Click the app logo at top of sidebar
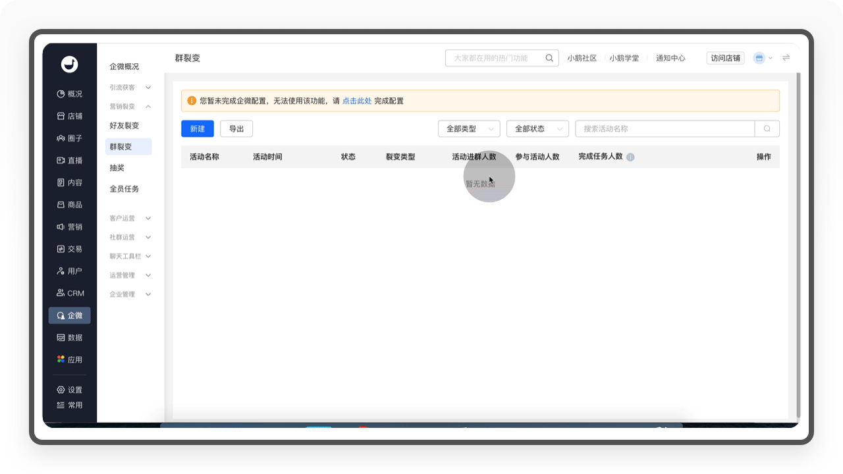 point(69,64)
